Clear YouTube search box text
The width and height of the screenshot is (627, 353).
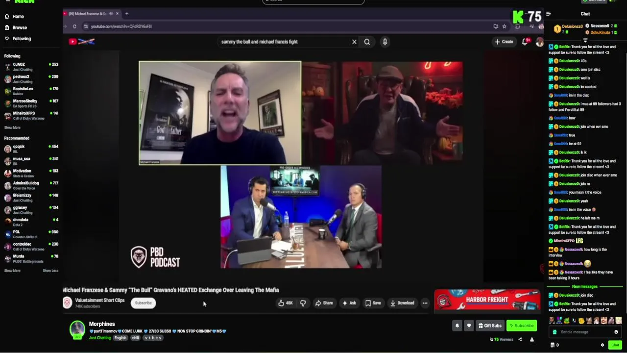[354, 42]
